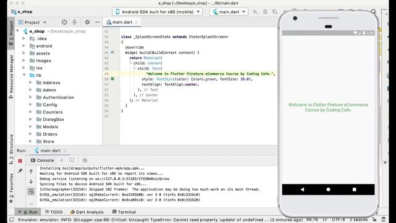The image size is (396, 223).
Task: Click the 49:76 cursor position indicator
Action: click(x=312, y=219)
